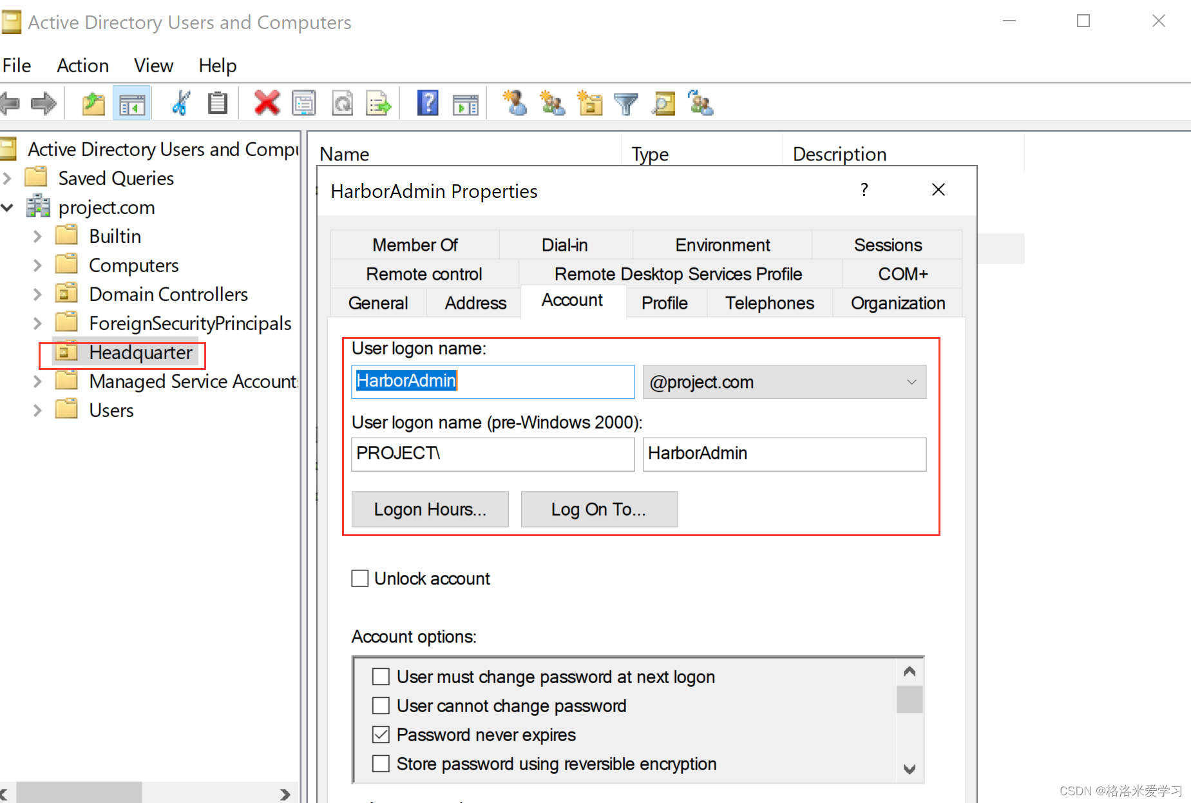1191x803 pixels.
Task: Close the HarborAdmin Properties dialog
Action: pyautogui.click(x=939, y=189)
